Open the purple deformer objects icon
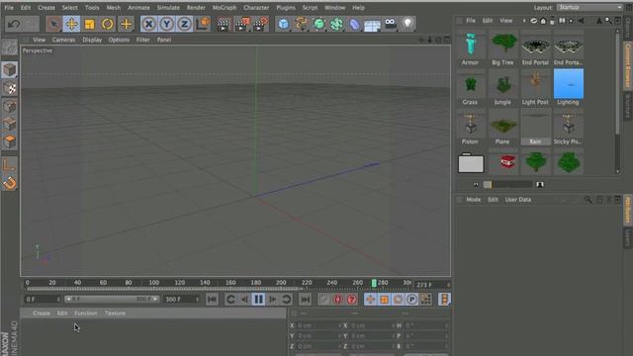633x356 pixels. (354, 24)
